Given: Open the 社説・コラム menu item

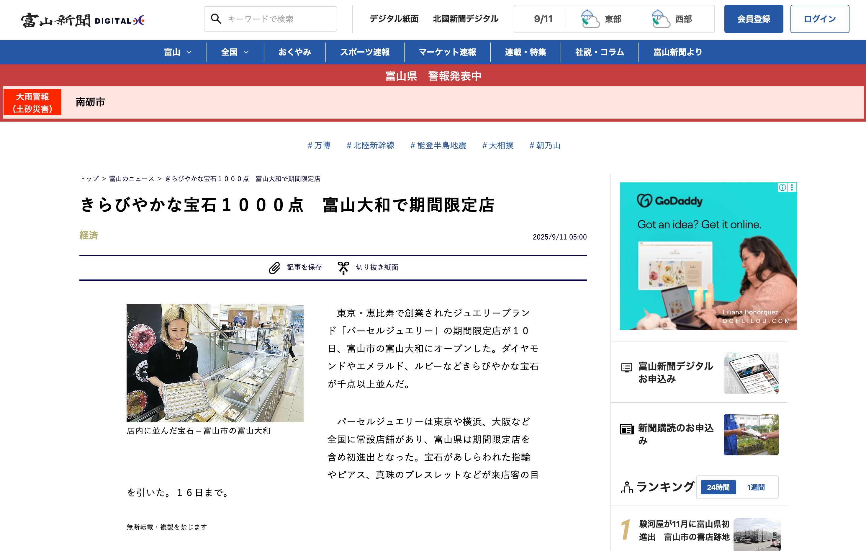Looking at the screenshot, I should pos(600,53).
